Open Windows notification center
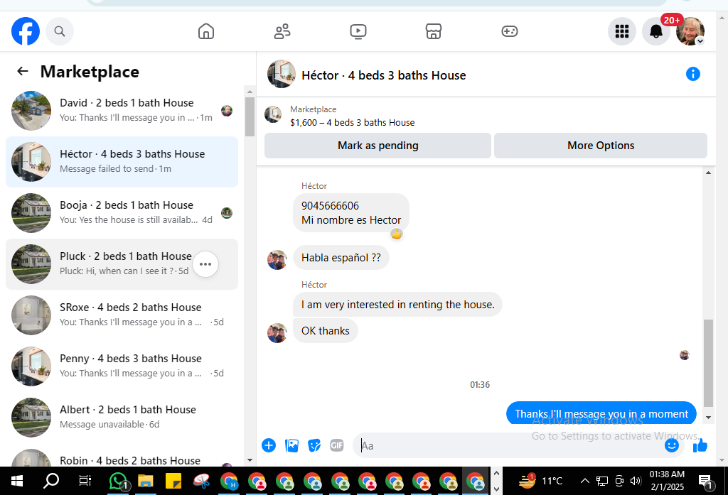The height and width of the screenshot is (495, 728). point(705,482)
